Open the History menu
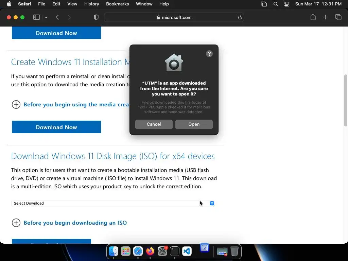This screenshot has width=348, height=261. click(91, 4)
